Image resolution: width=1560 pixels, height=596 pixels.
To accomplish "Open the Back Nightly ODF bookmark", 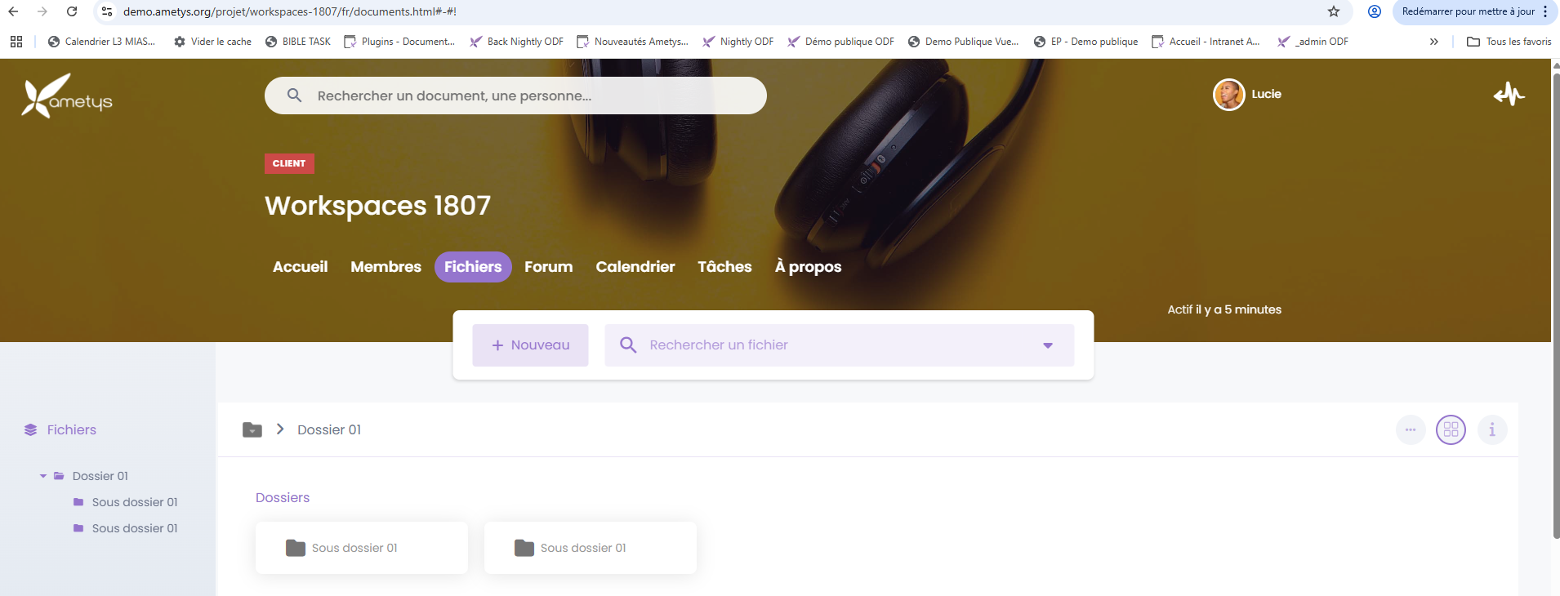I will [x=516, y=42].
